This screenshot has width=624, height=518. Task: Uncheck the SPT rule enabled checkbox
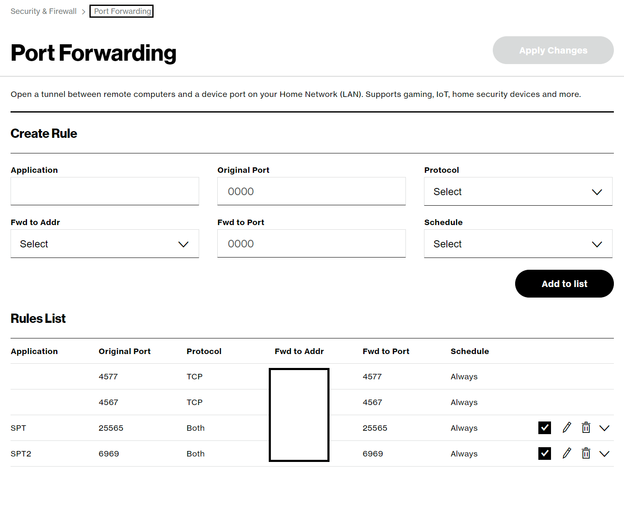point(545,428)
